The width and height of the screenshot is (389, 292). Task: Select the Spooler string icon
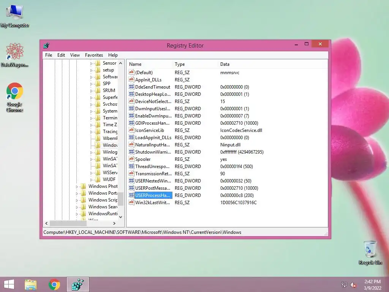[131, 159]
